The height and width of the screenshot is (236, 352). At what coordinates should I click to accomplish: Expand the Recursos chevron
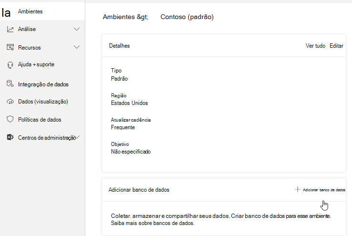pos(77,47)
